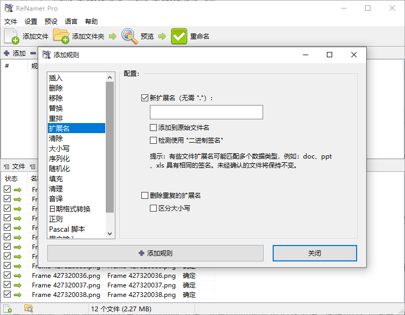Click the new extension text field

[x=206, y=112]
